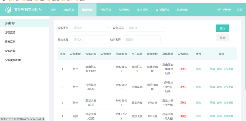The image size is (246, 121).
Task: Focus the 地块名称 input field
Action: [142, 40]
